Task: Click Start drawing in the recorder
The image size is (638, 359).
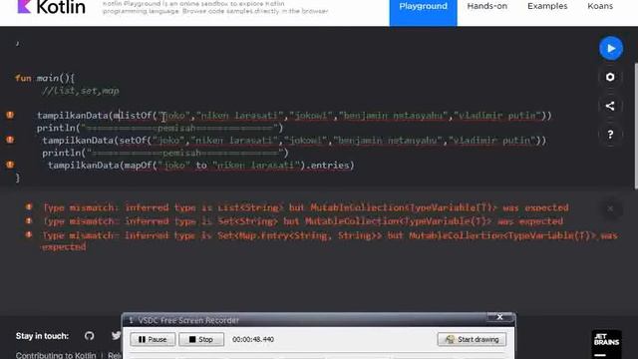Action: point(472,339)
